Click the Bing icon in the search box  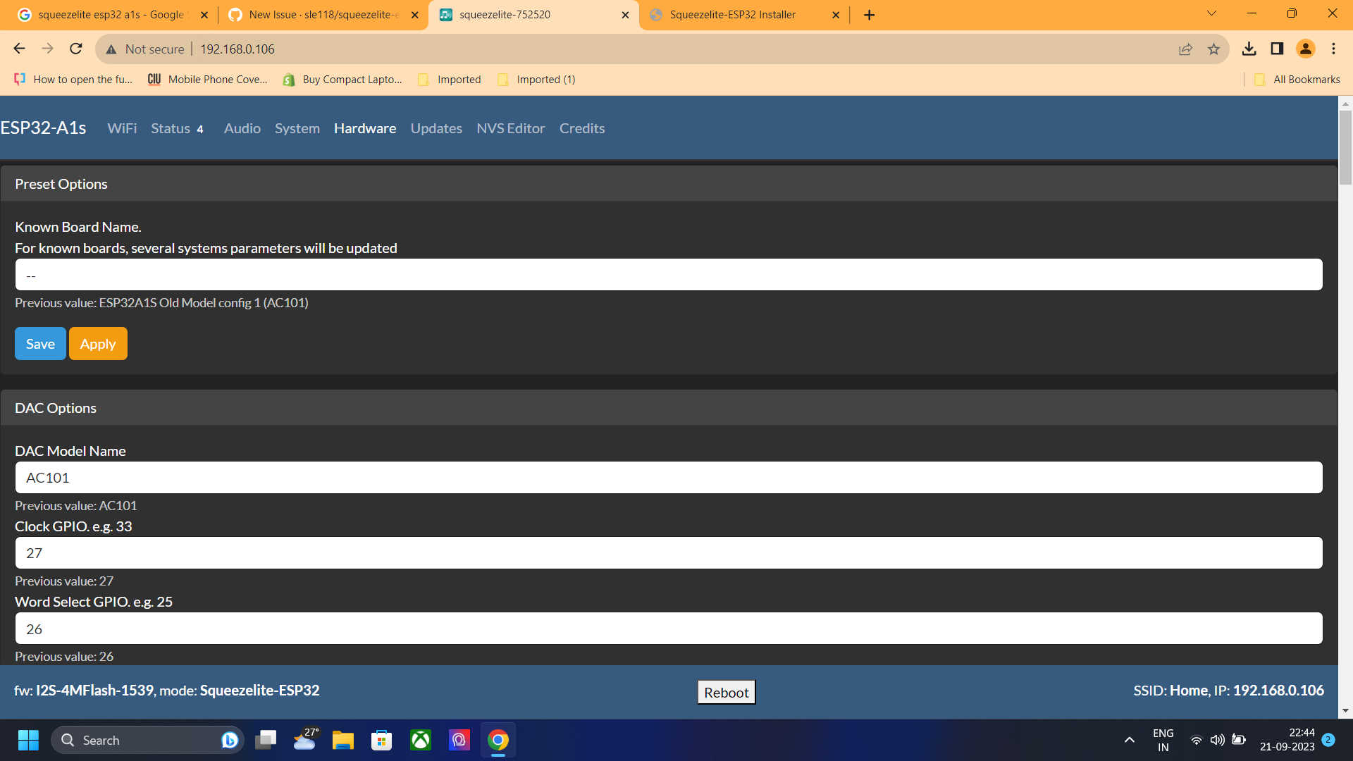(x=230, y=740)
